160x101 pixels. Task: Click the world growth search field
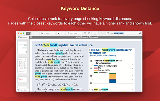click(x=126, y=33)
